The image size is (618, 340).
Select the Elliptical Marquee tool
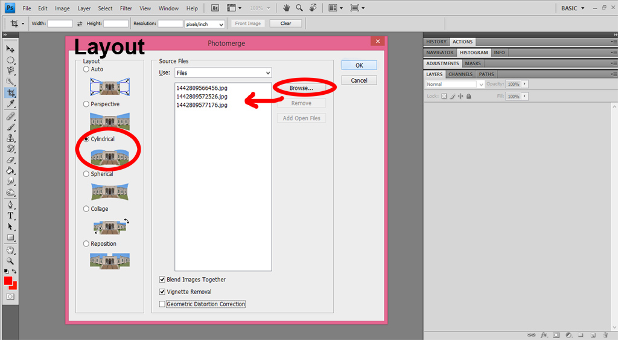coord(10,60)
